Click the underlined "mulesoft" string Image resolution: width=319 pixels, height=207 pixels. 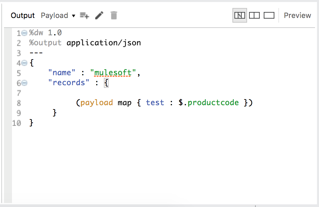click(113, 73)
